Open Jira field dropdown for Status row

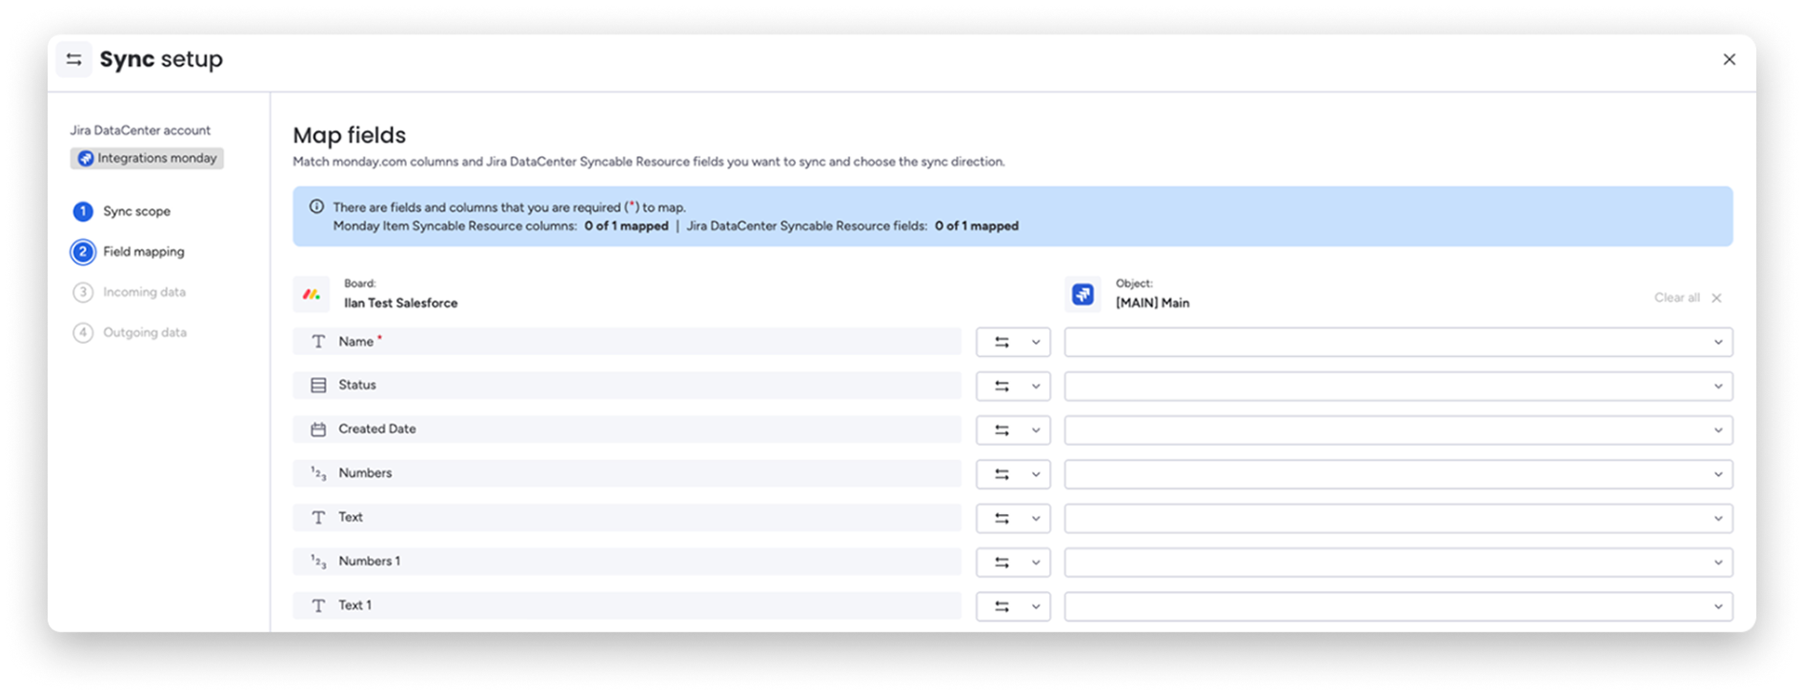click(1398, 386)
